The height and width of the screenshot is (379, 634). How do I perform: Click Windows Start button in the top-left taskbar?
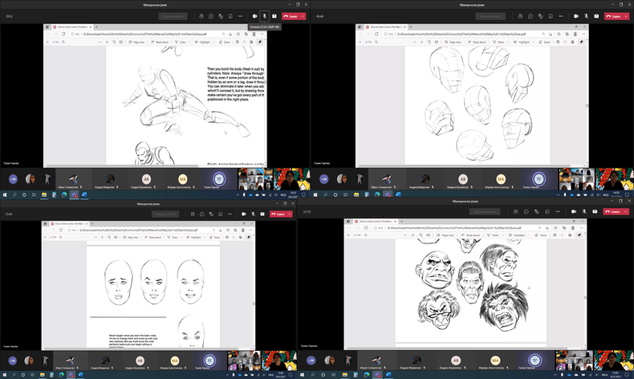click(x=4, y=194)
